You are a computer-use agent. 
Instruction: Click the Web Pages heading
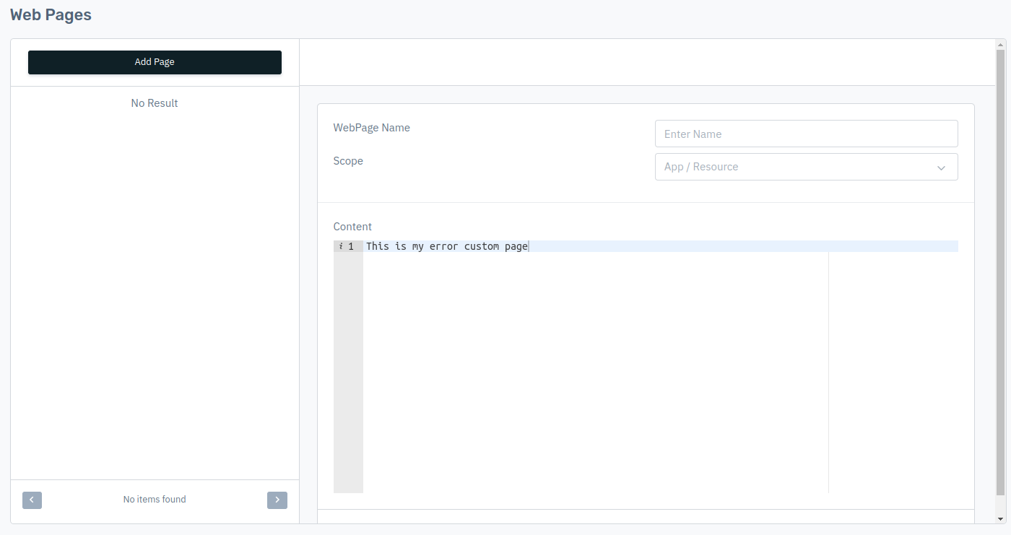point(51,14)
